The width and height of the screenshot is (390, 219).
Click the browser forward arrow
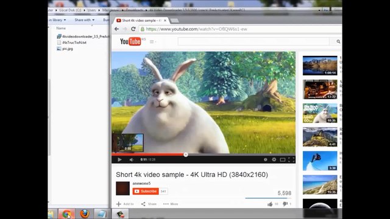(124, 29)
